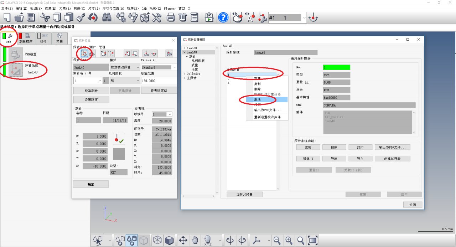Viewport: 456px width, 247px height.
Task: Click the 镜像 Y button
Action: [x=308, y=159]
